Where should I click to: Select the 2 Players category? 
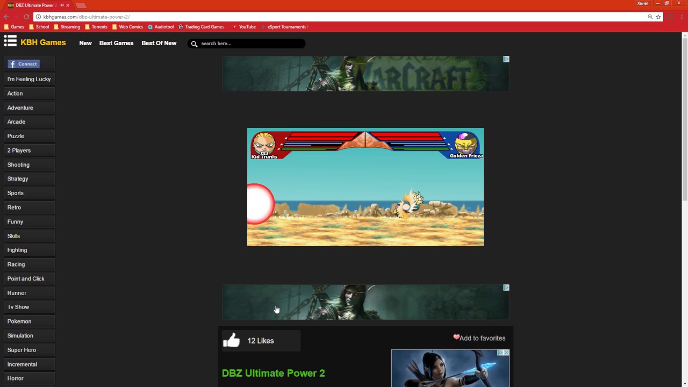(x=29, y=150)
